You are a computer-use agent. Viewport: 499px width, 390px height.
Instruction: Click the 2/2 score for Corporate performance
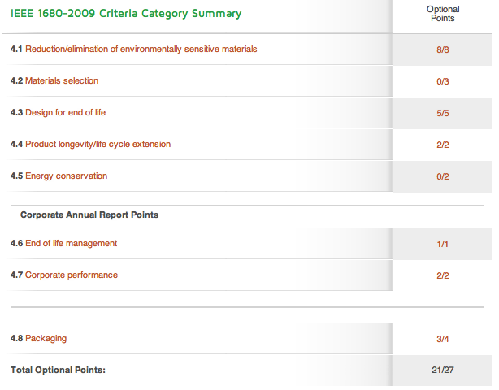[x=443, y=275]
